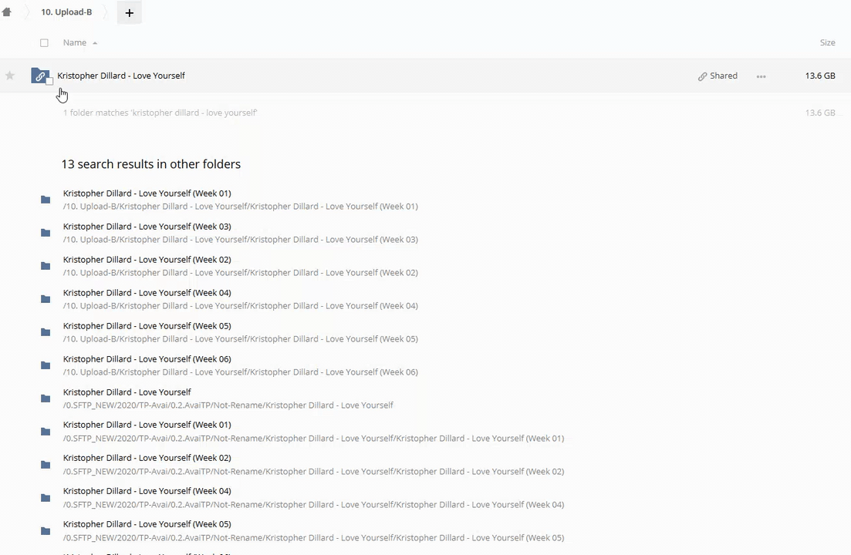Click the Shared link button

click(718, 76)
